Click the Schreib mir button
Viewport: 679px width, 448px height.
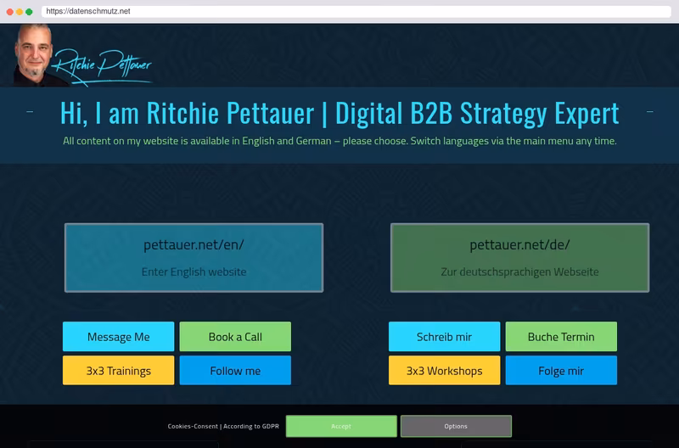[x=444, y=336]
